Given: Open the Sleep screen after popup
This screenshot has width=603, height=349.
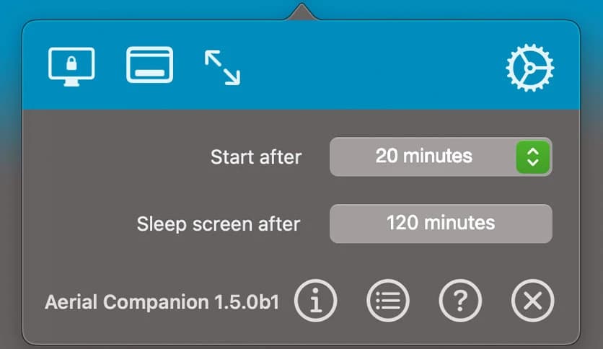Looking at the screenshot, I should click(440, 224).
